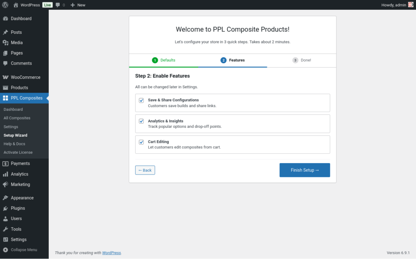Image resolution: width=416 pixels, height=259 pixels.
Task: Open the WordPress link in footer
Action: (111, 253)
